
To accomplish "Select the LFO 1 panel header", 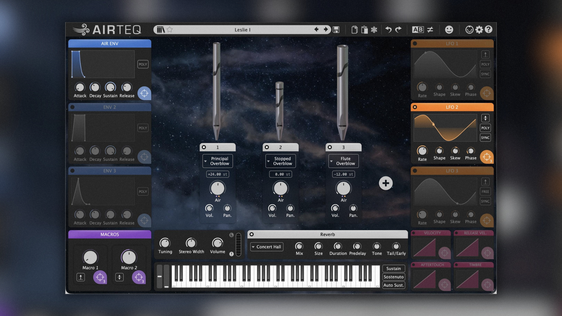I will point(452,44).
